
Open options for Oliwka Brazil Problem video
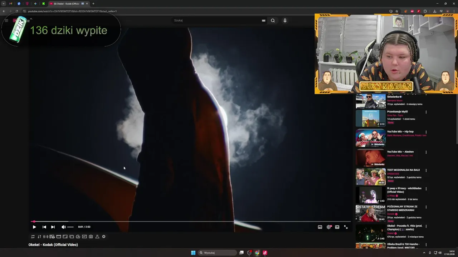click(x=426, y=245)
